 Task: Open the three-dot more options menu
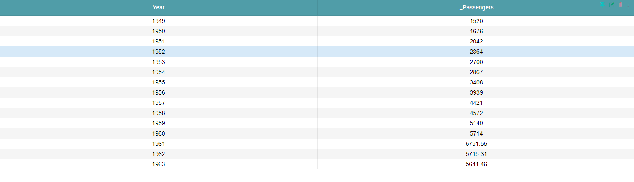click(x=628, y=6)
